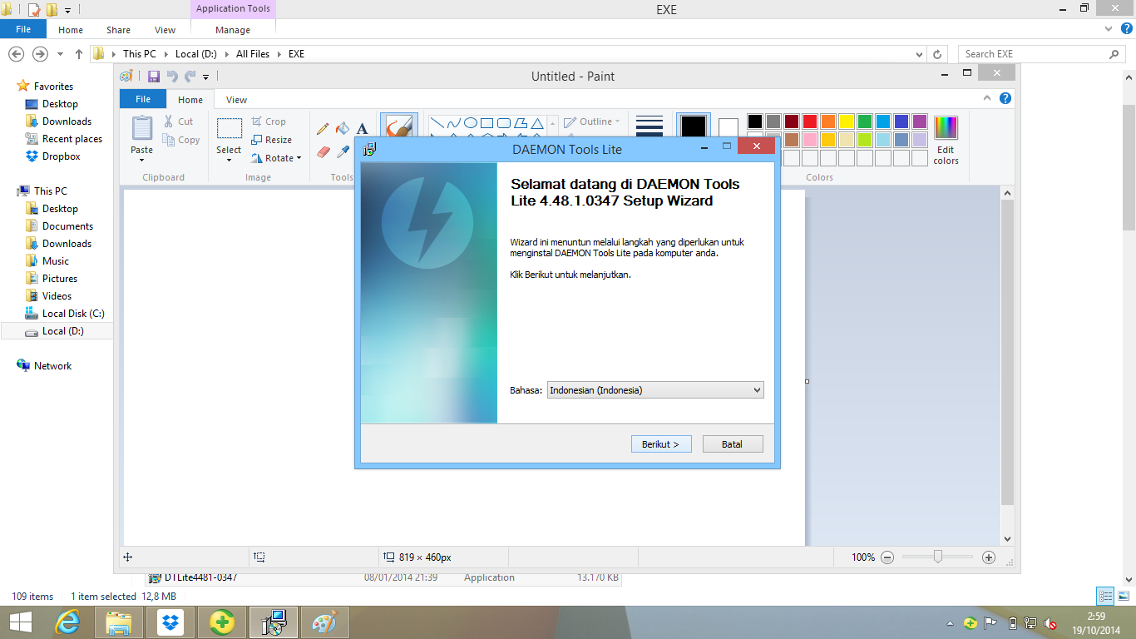Viewport: 1136px width, 639px height.
Task: Click Copy in Paint's Clipboard group
Action: click(x=181, y=140)
